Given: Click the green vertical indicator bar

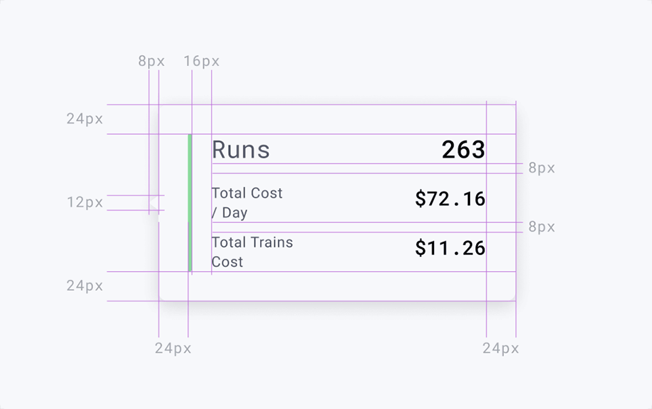Looking at the screenshot, I should (189, 202).
